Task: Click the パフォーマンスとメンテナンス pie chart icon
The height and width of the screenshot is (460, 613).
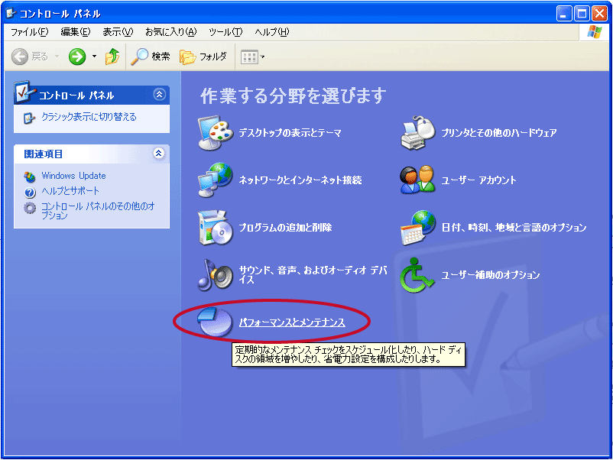Action: [215, 322]
